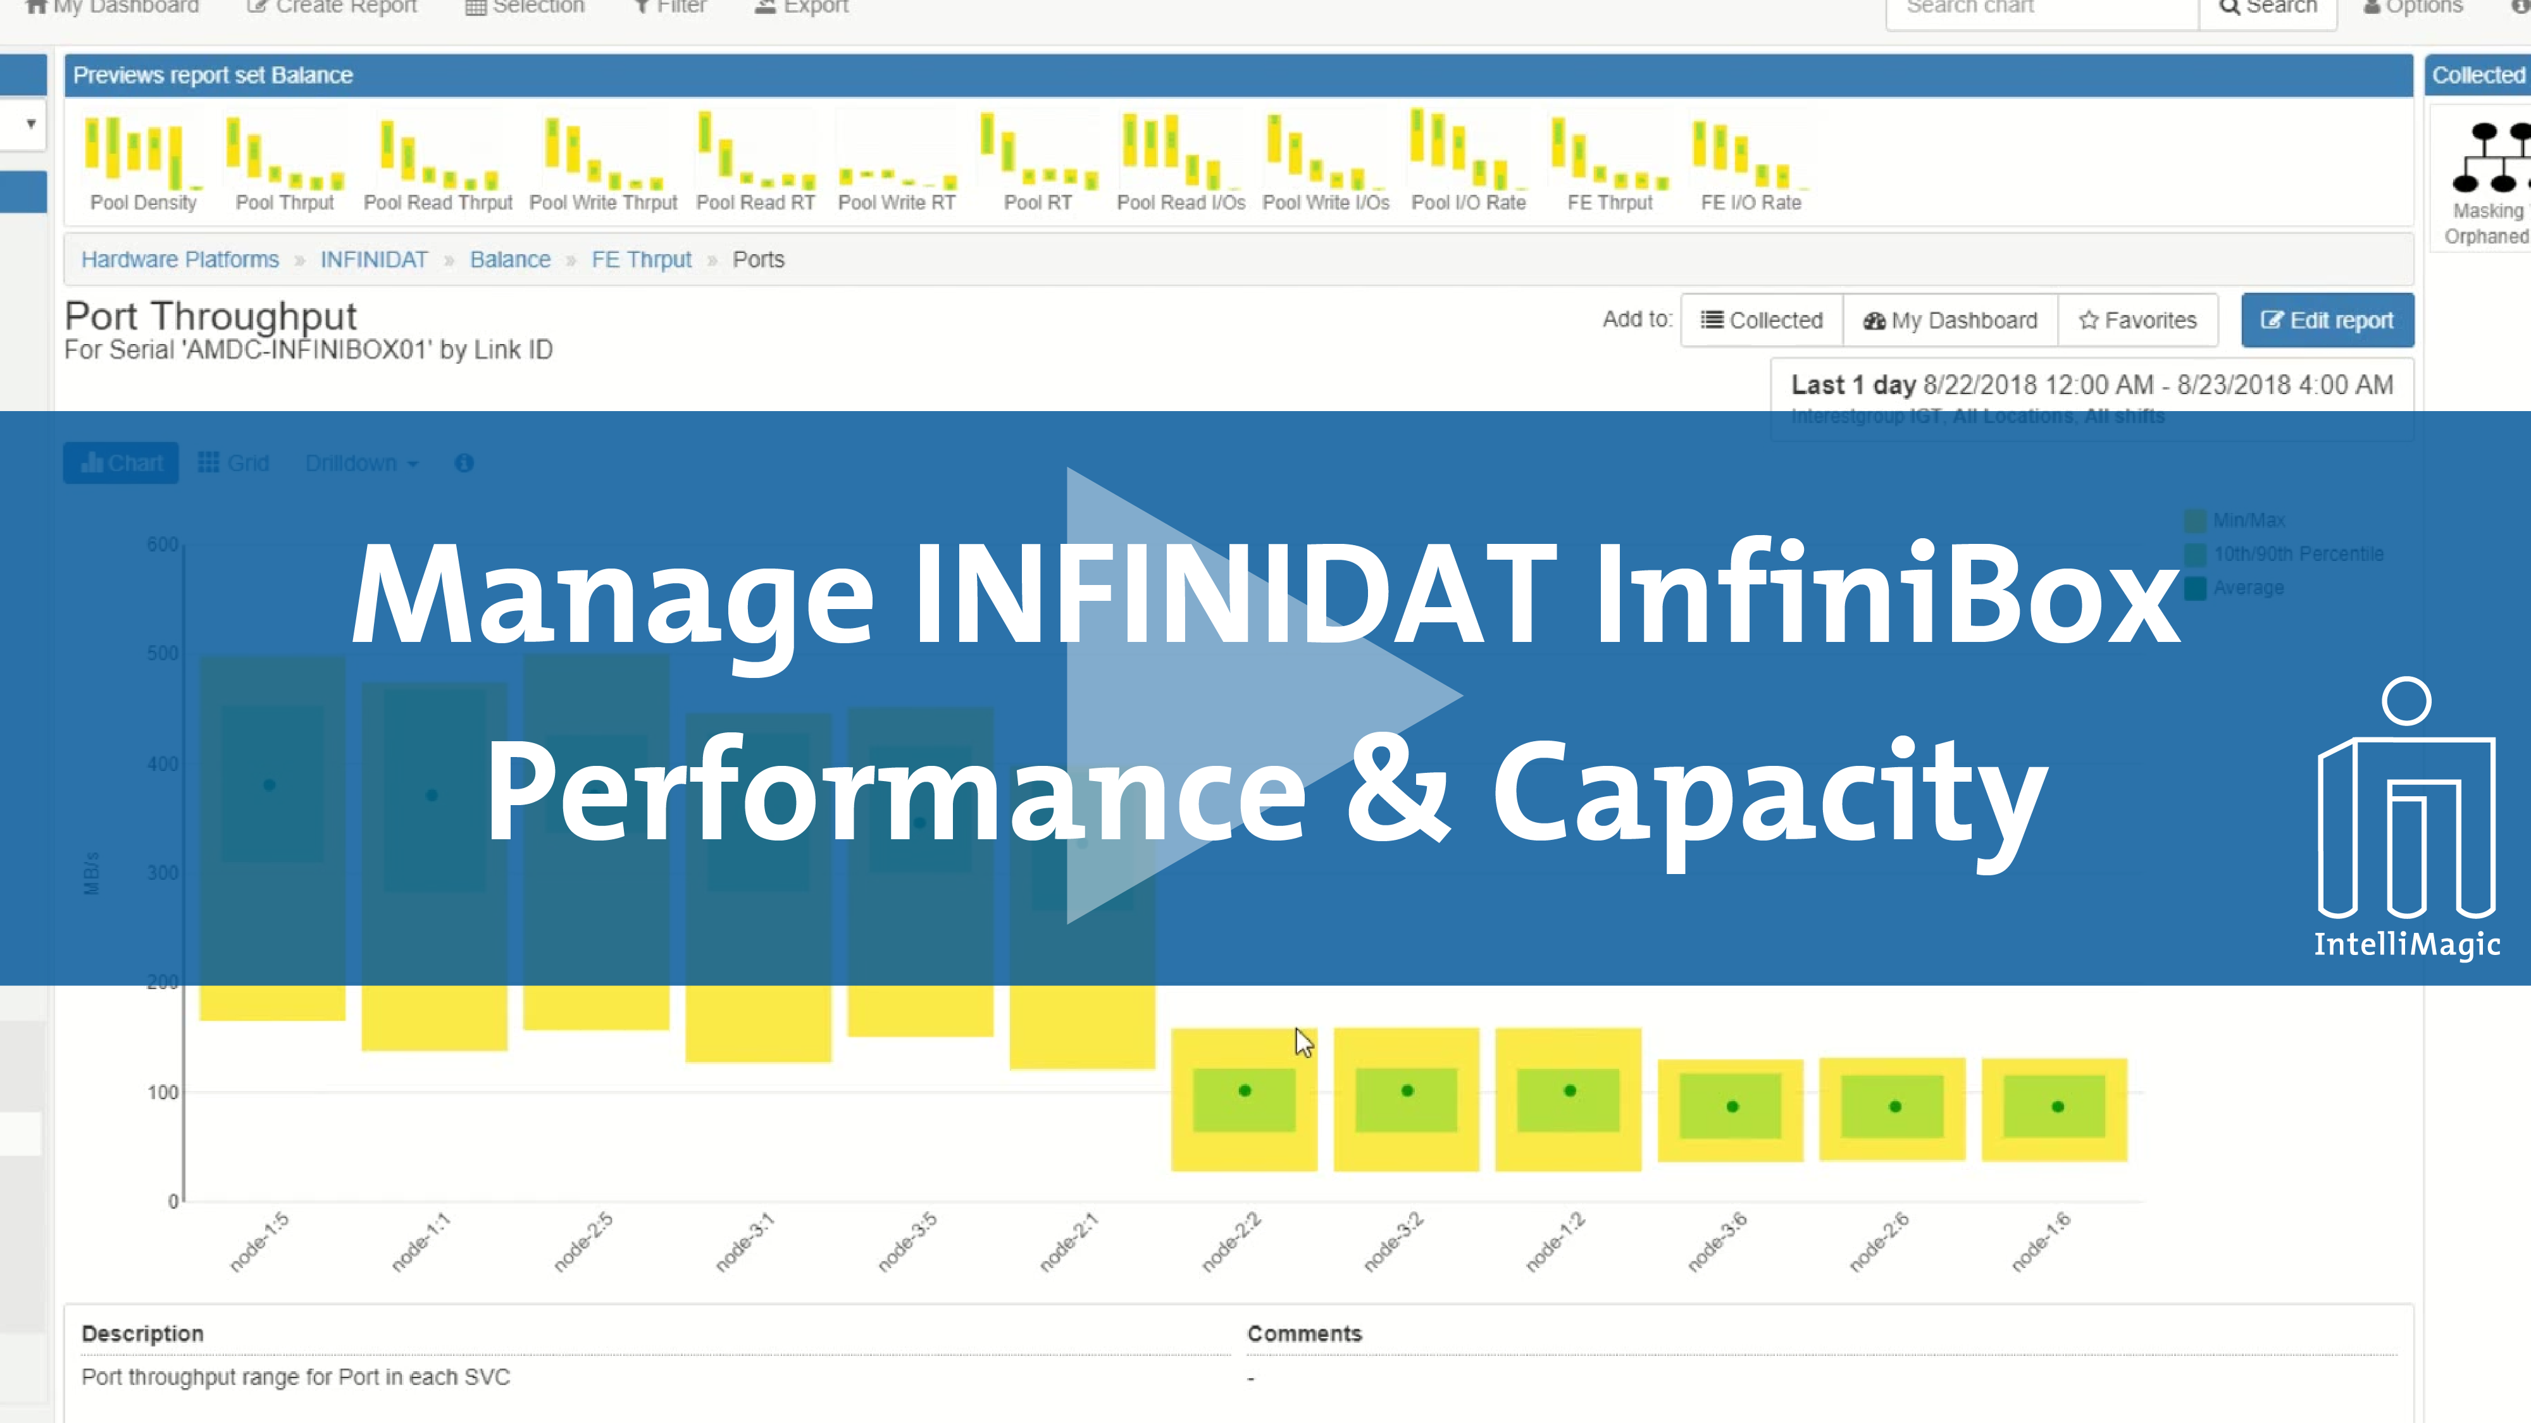
Task: Click the Add to Collected button
Action: (x=1757, y=319)
